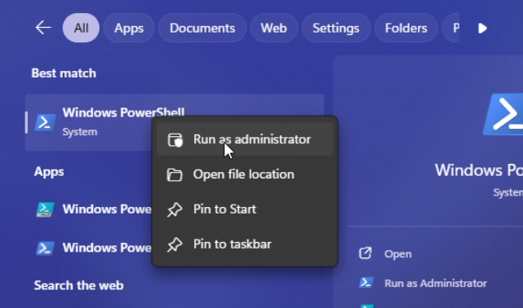The width and height of the screenshot is (523, 308).
Task: Switch to the Folders filter tab
Action: [x=406, y=28]
